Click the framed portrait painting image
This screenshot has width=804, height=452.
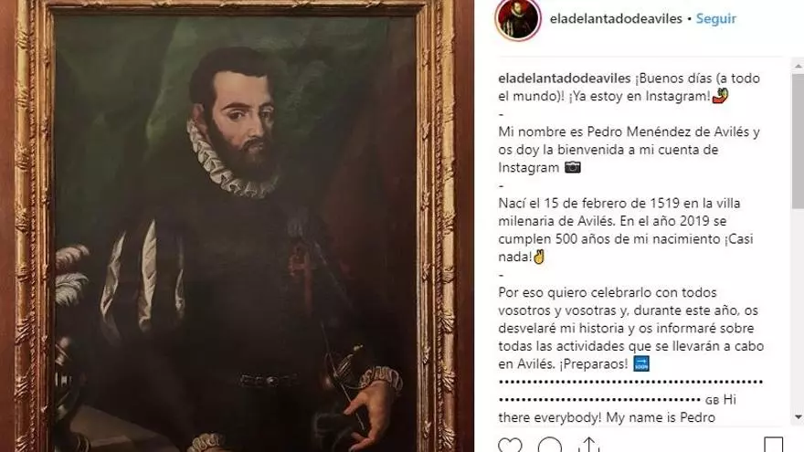click(x=234, y=226)
